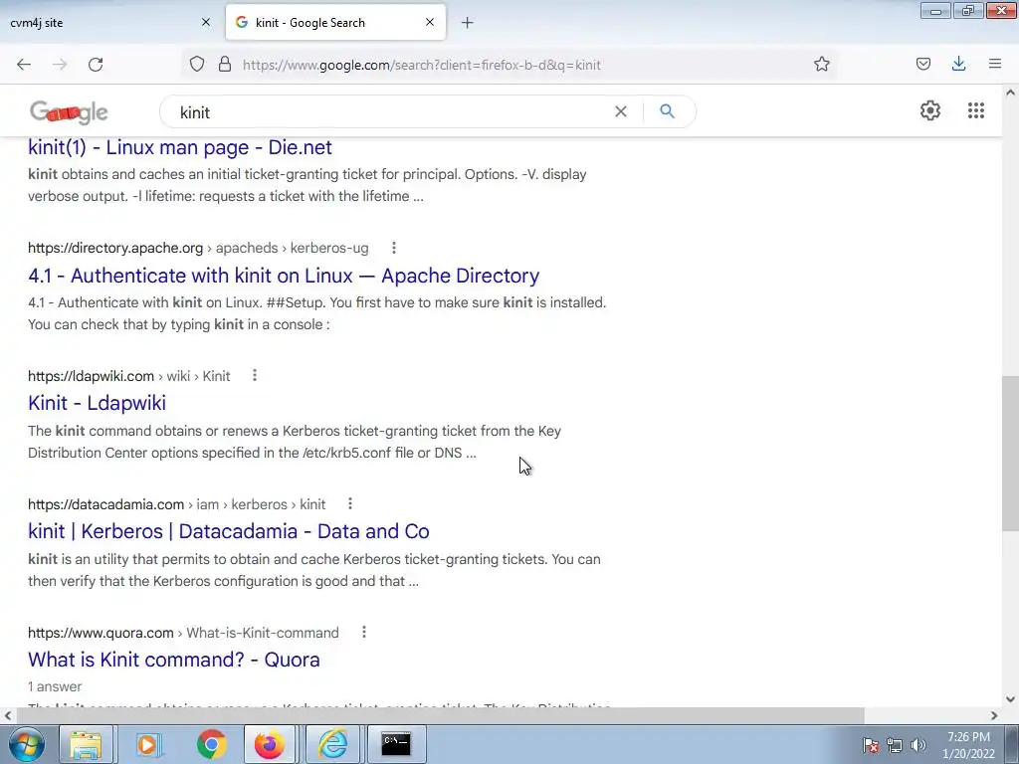The height and width of the screenshot is (764, 1019).
Task: Switch to the command prompt window in the taskbar
Action: 396,744
